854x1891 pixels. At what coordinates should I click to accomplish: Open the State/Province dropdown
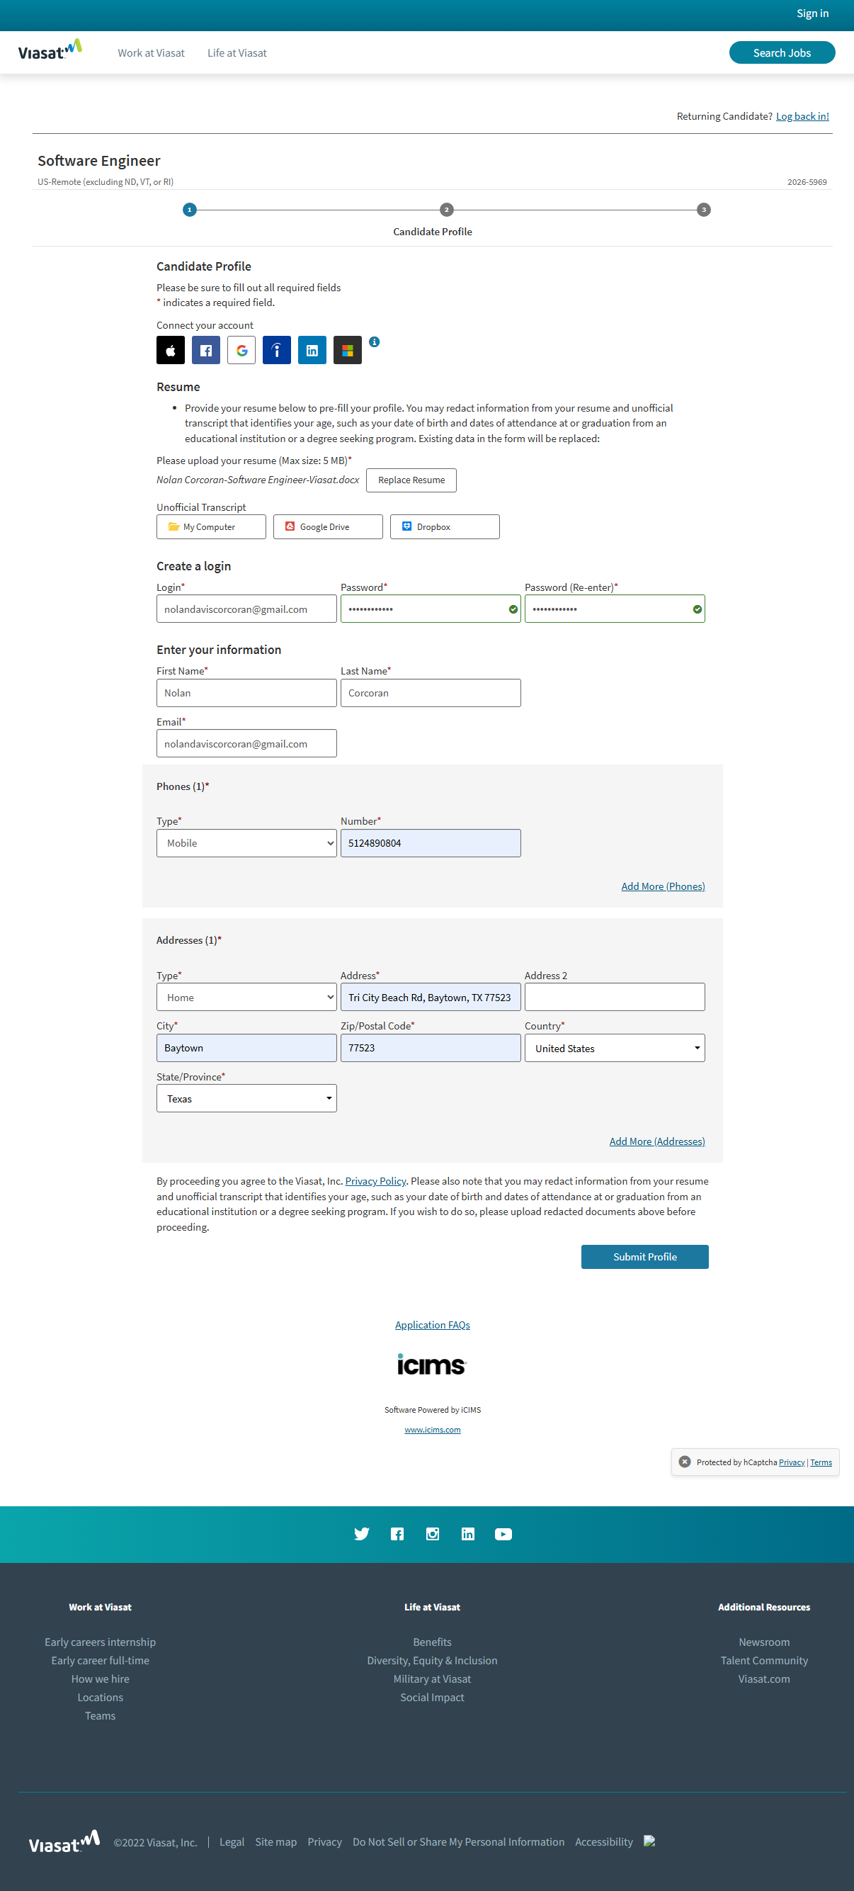tap(246, 1098)
